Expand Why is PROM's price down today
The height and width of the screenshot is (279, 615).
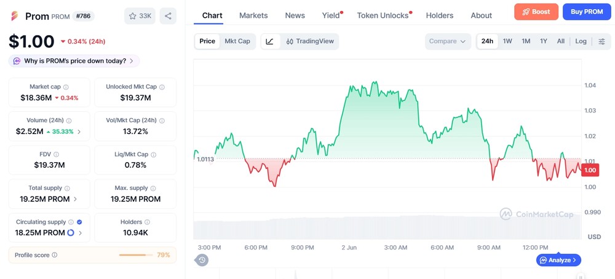(x=74, y=61)
